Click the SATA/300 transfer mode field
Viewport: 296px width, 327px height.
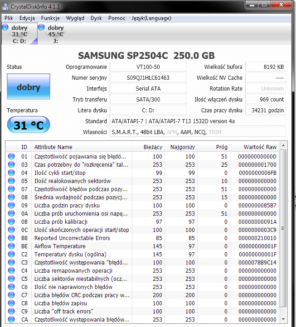(148, 100)
